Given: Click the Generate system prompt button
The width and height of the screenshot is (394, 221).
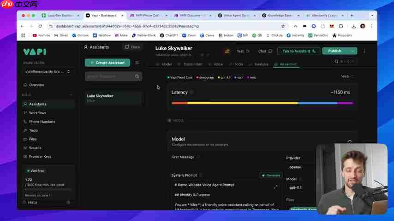Looking at the screenshot, I should tap(271, 175).
